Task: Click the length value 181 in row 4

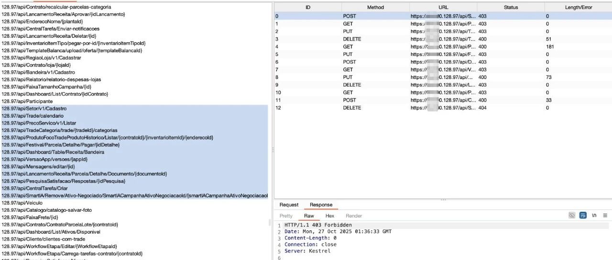Action: 550,46
